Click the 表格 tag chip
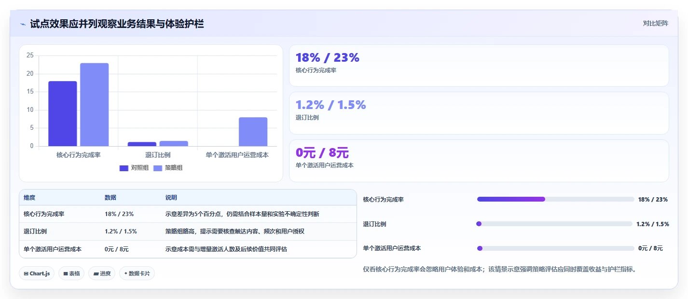The image size is (688, 299). click(71, 273)
